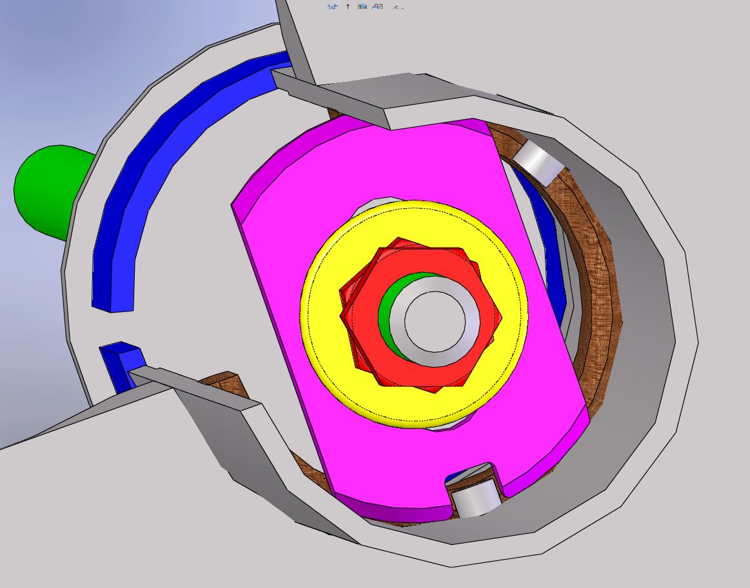Click the previous view icon in the top toolbar

pyautogui.click(x=332, y=6)
